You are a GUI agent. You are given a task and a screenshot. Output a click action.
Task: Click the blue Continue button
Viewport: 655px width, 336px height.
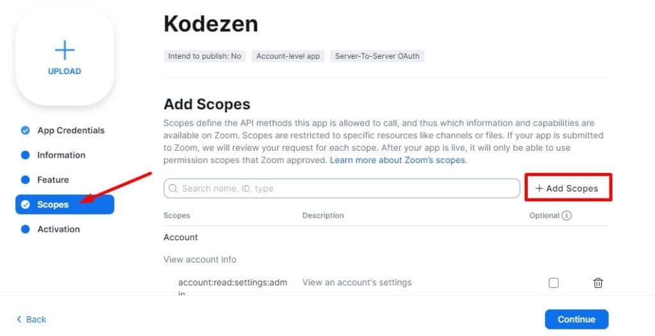point(576,319)
